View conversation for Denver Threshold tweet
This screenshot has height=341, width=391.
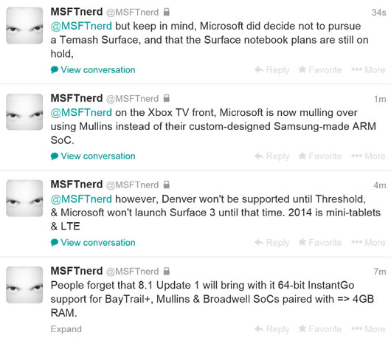point(93,243)
